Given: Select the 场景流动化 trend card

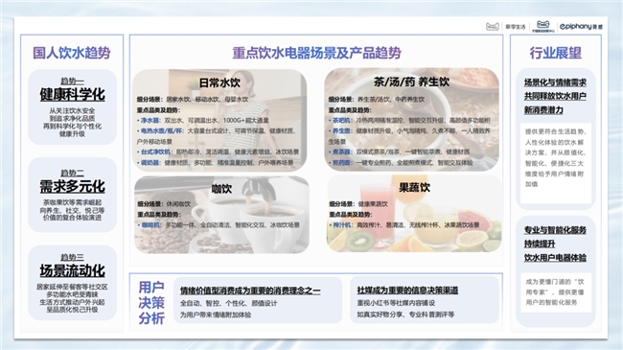Looking at the screenshot, I should pos(72,283).
